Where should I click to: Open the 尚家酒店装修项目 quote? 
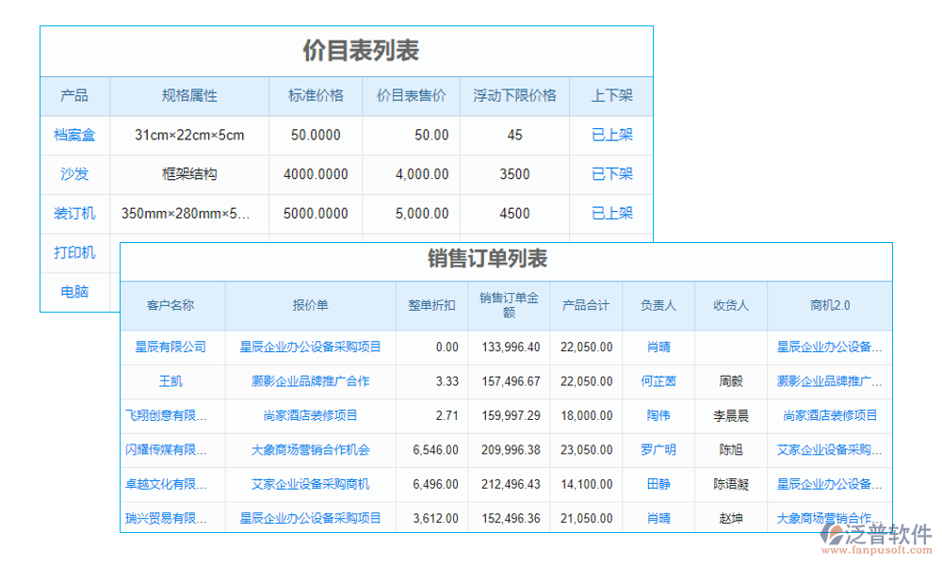click(310, 415)
